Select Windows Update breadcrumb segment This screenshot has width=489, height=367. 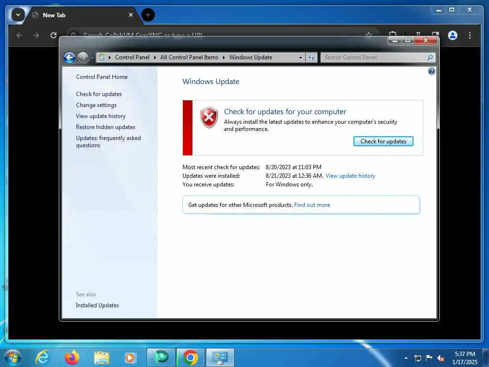(251, 57)
